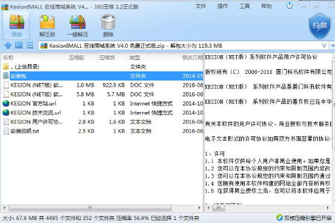Image resolution: width=335 pixels, height=223 pixels.
Task: Open the 文件 menu
Action: [201, 6]
